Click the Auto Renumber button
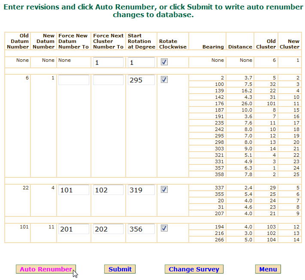Screen dimensions: 305x280 point(46,269)
